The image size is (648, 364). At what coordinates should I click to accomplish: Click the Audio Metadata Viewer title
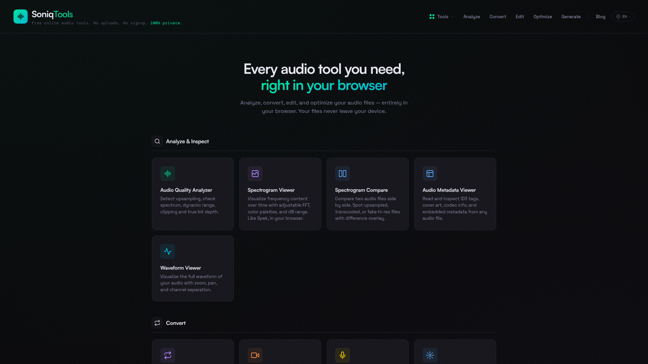click(449, 190)
